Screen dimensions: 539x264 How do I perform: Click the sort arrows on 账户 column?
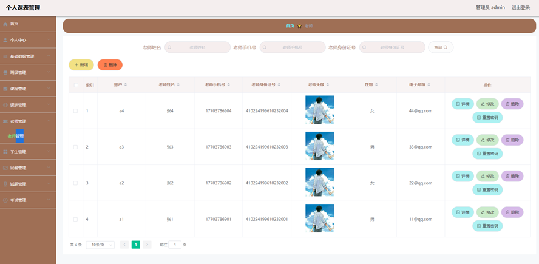tap(126, 85)
